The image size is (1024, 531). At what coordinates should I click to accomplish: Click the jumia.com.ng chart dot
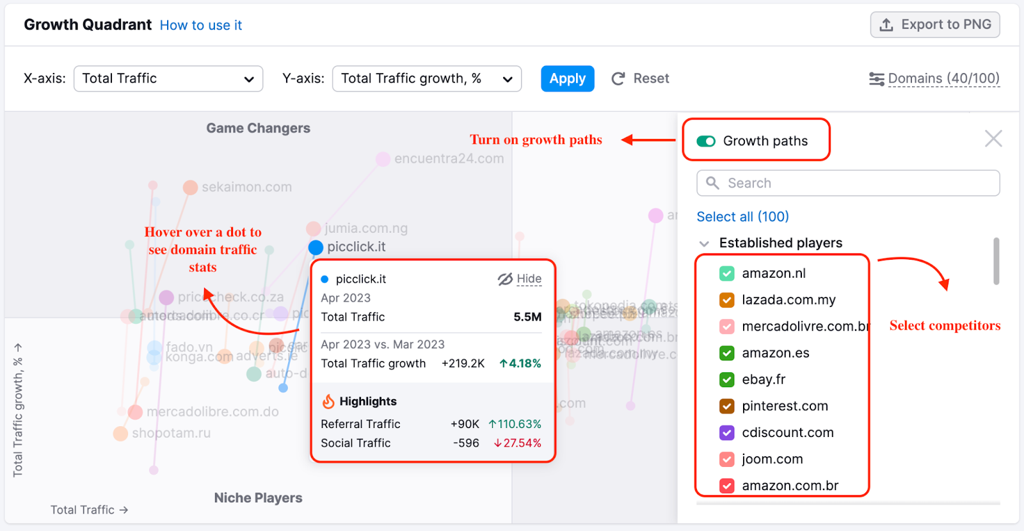coord(313,228)
